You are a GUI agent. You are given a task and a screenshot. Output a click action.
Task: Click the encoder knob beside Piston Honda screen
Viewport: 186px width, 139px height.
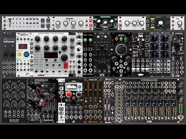tap(53, 90)
